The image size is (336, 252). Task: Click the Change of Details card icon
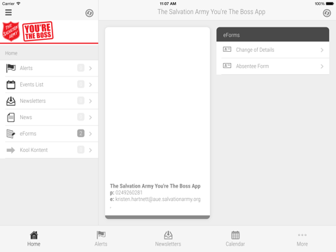[227, 49]
